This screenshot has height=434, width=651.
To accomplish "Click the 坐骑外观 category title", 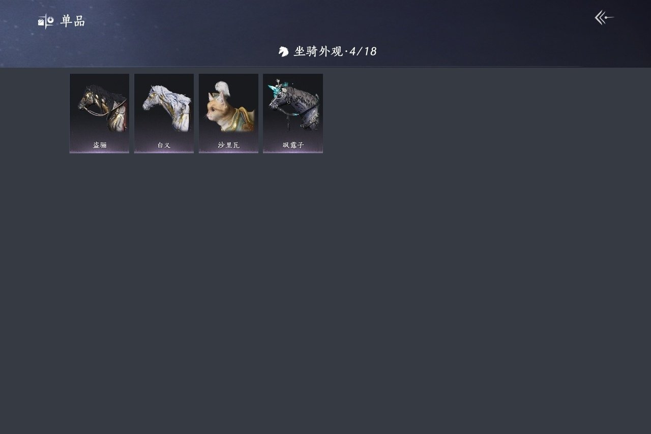I will tap(318, 51).
